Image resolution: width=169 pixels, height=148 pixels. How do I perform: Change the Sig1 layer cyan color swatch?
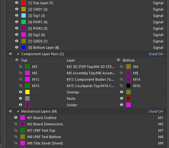pos(24,16)
